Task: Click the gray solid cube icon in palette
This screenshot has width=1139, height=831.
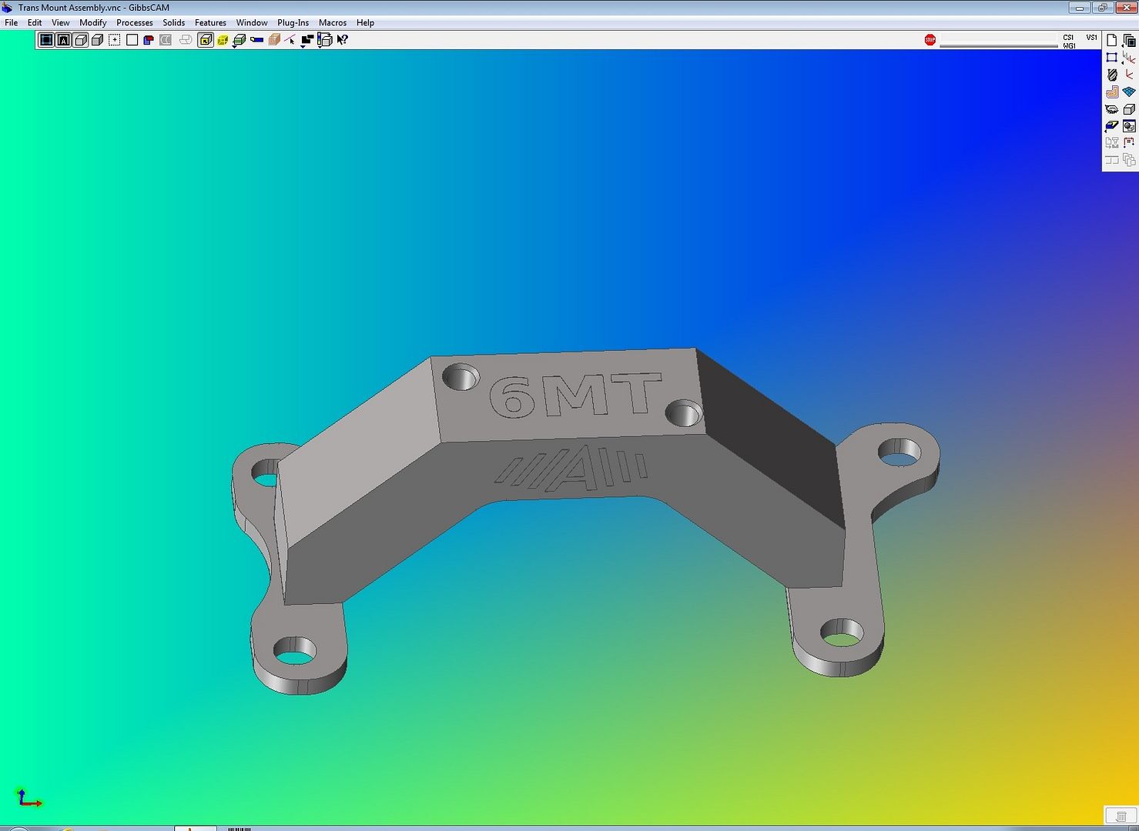Action: click(1129, 109)
